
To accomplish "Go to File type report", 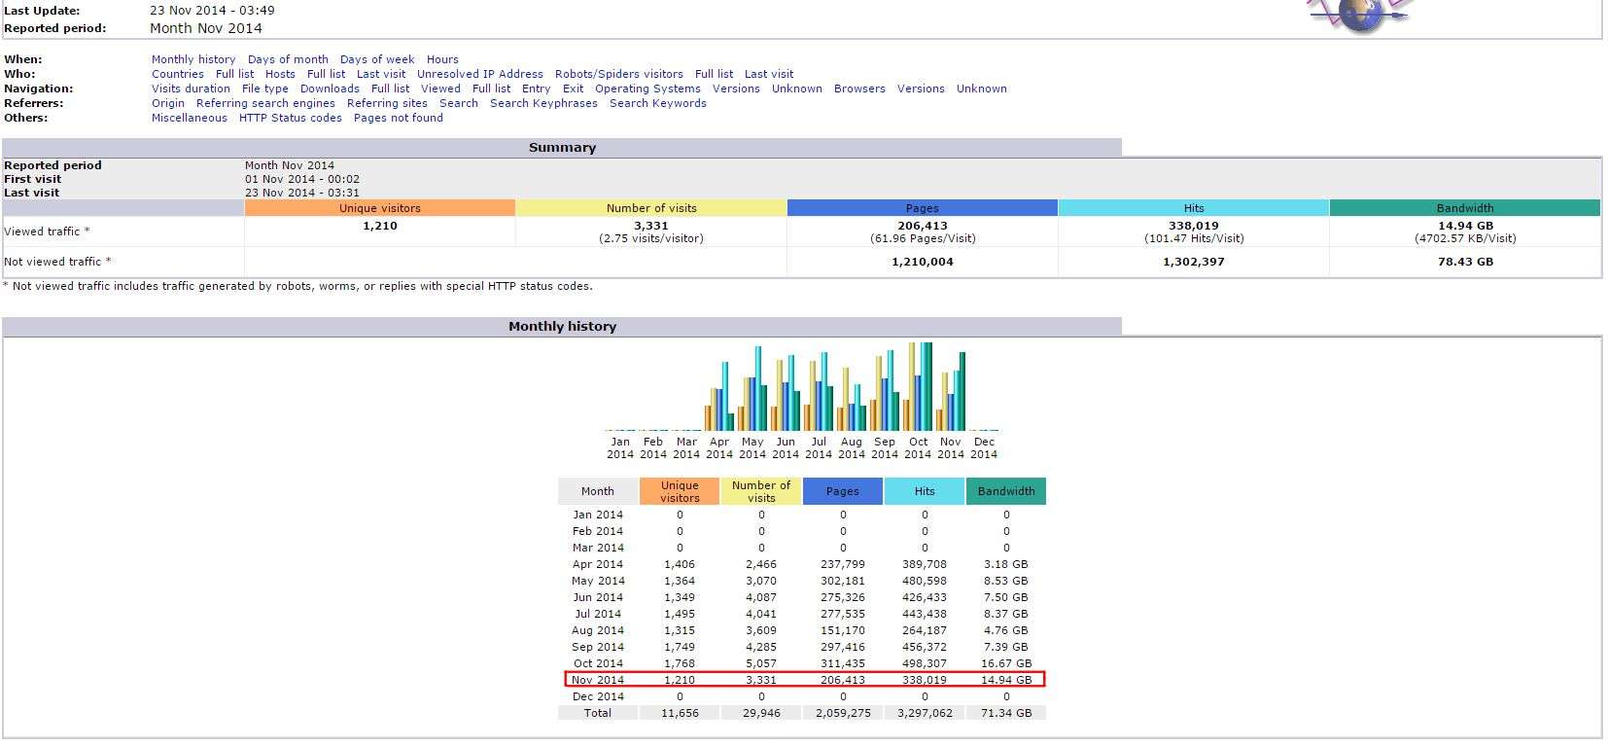I will [x=265, y=89].
